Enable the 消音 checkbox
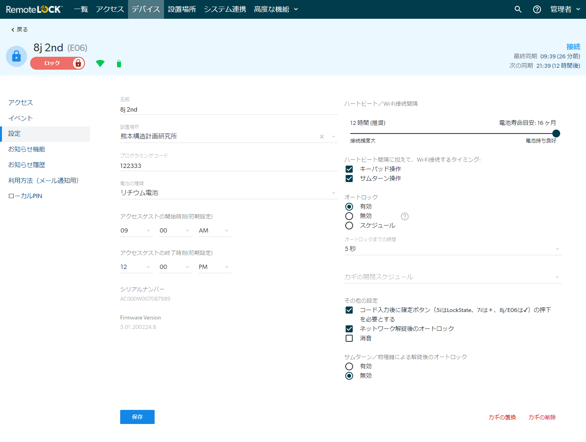The image size is (586, 442). (x=349, y=338)
